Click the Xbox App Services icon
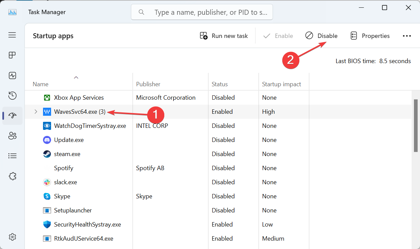Screen dimensions: 420x249 [47, 98]
